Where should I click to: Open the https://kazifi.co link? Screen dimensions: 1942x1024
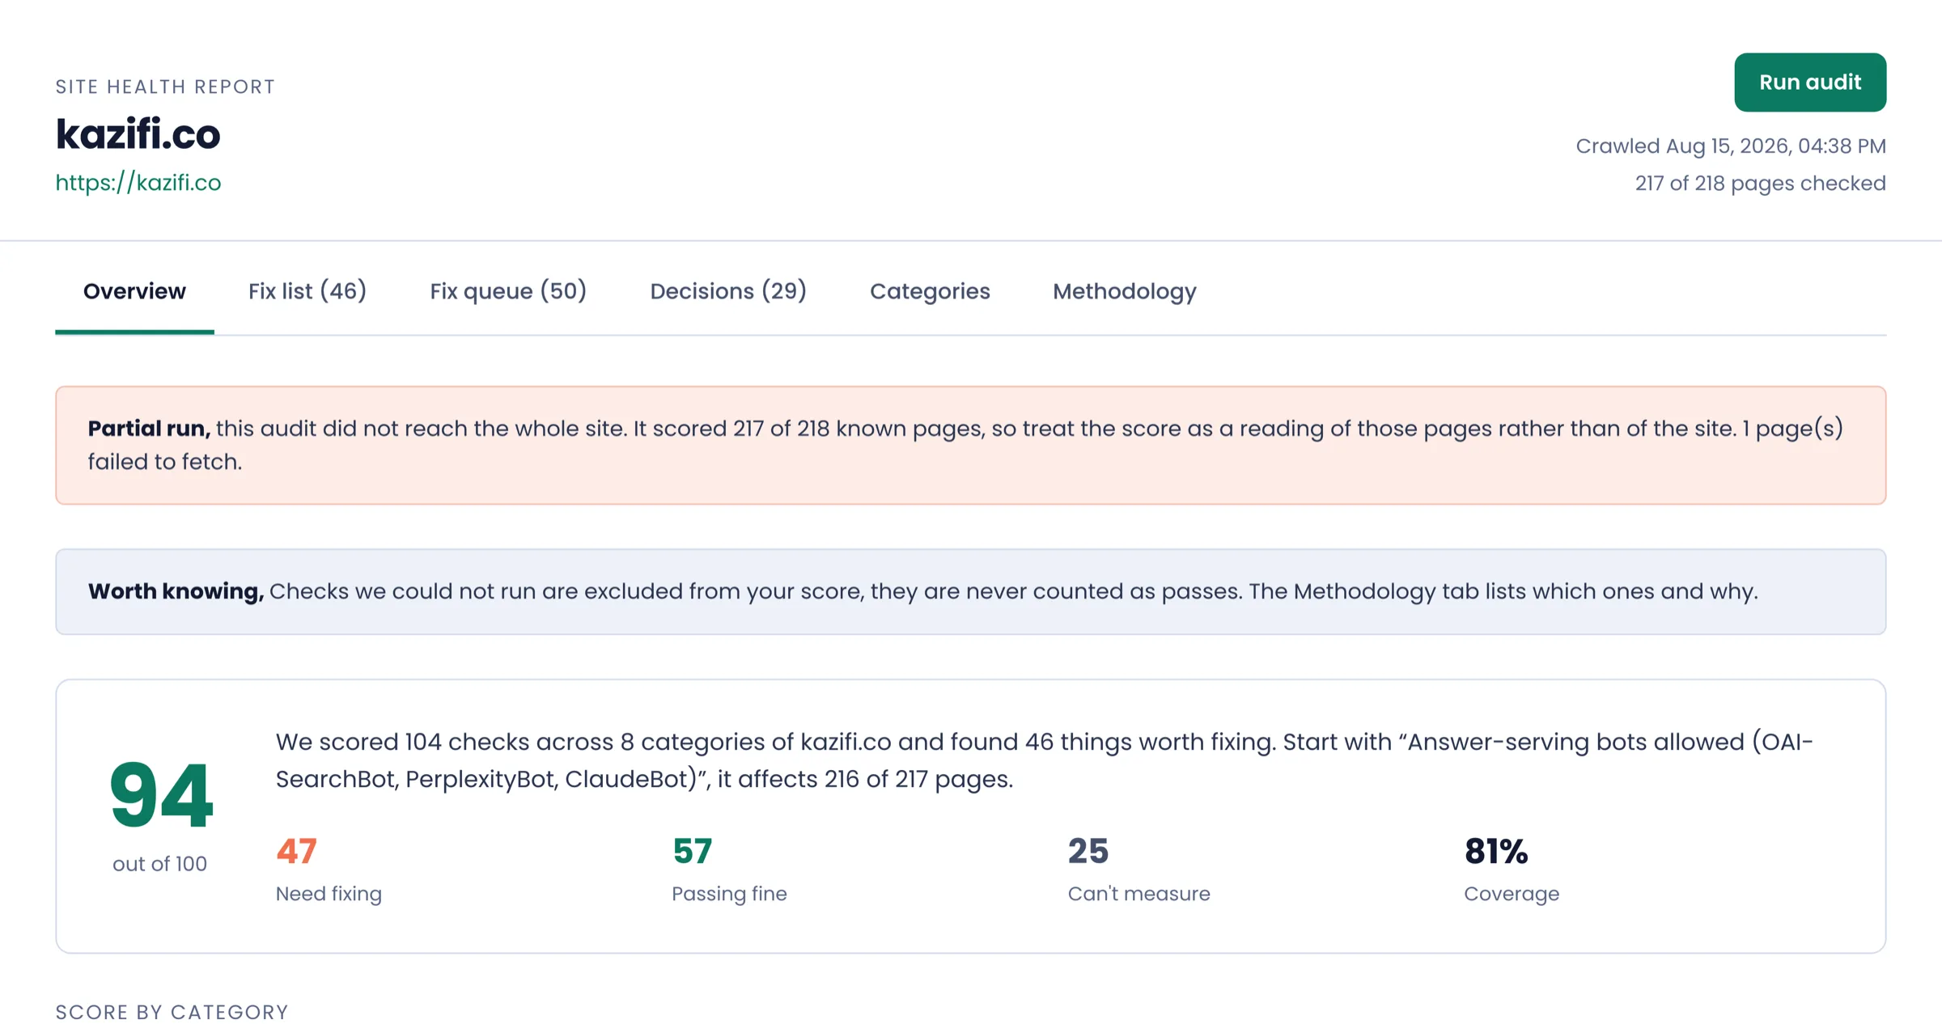pyautogui.click(x=138, y=183)
